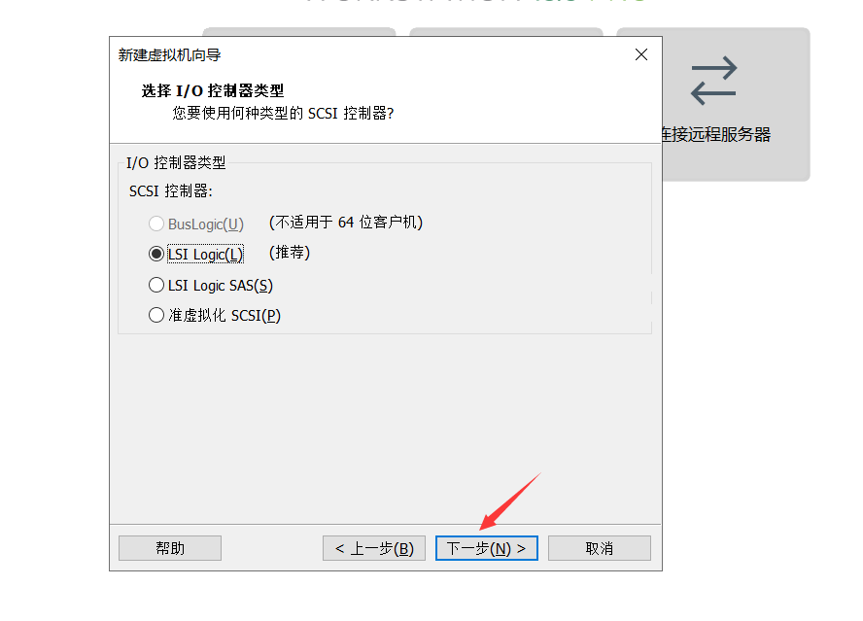863x621 pixels.
Task: Select the LSI Logic SAS(S) radio option
Action: [156, 285]
